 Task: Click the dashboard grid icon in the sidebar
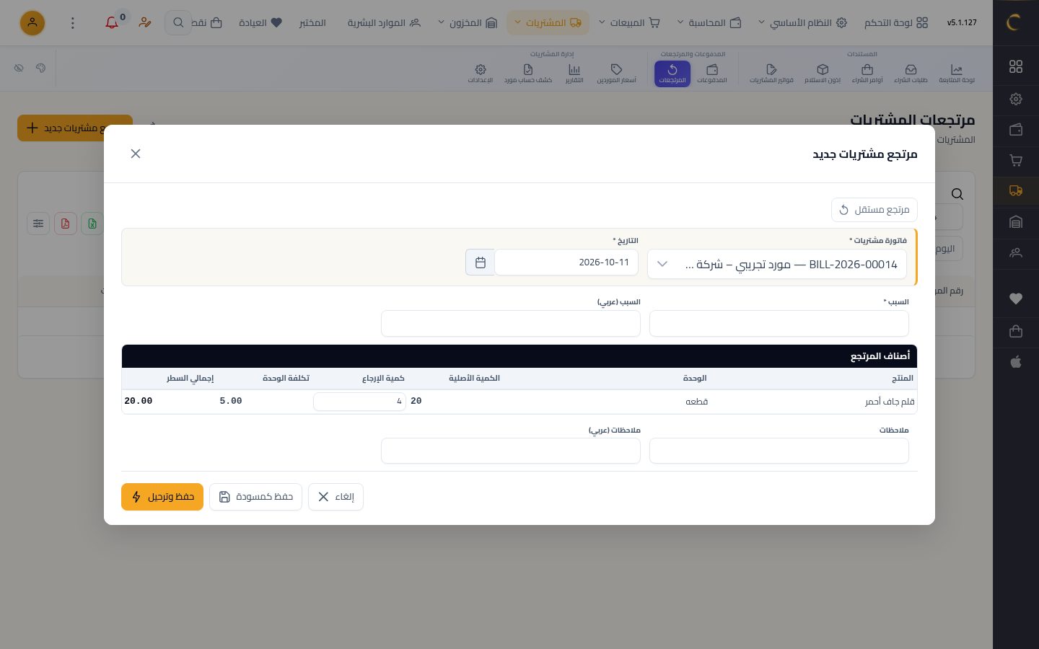[x=1016, y=66]
